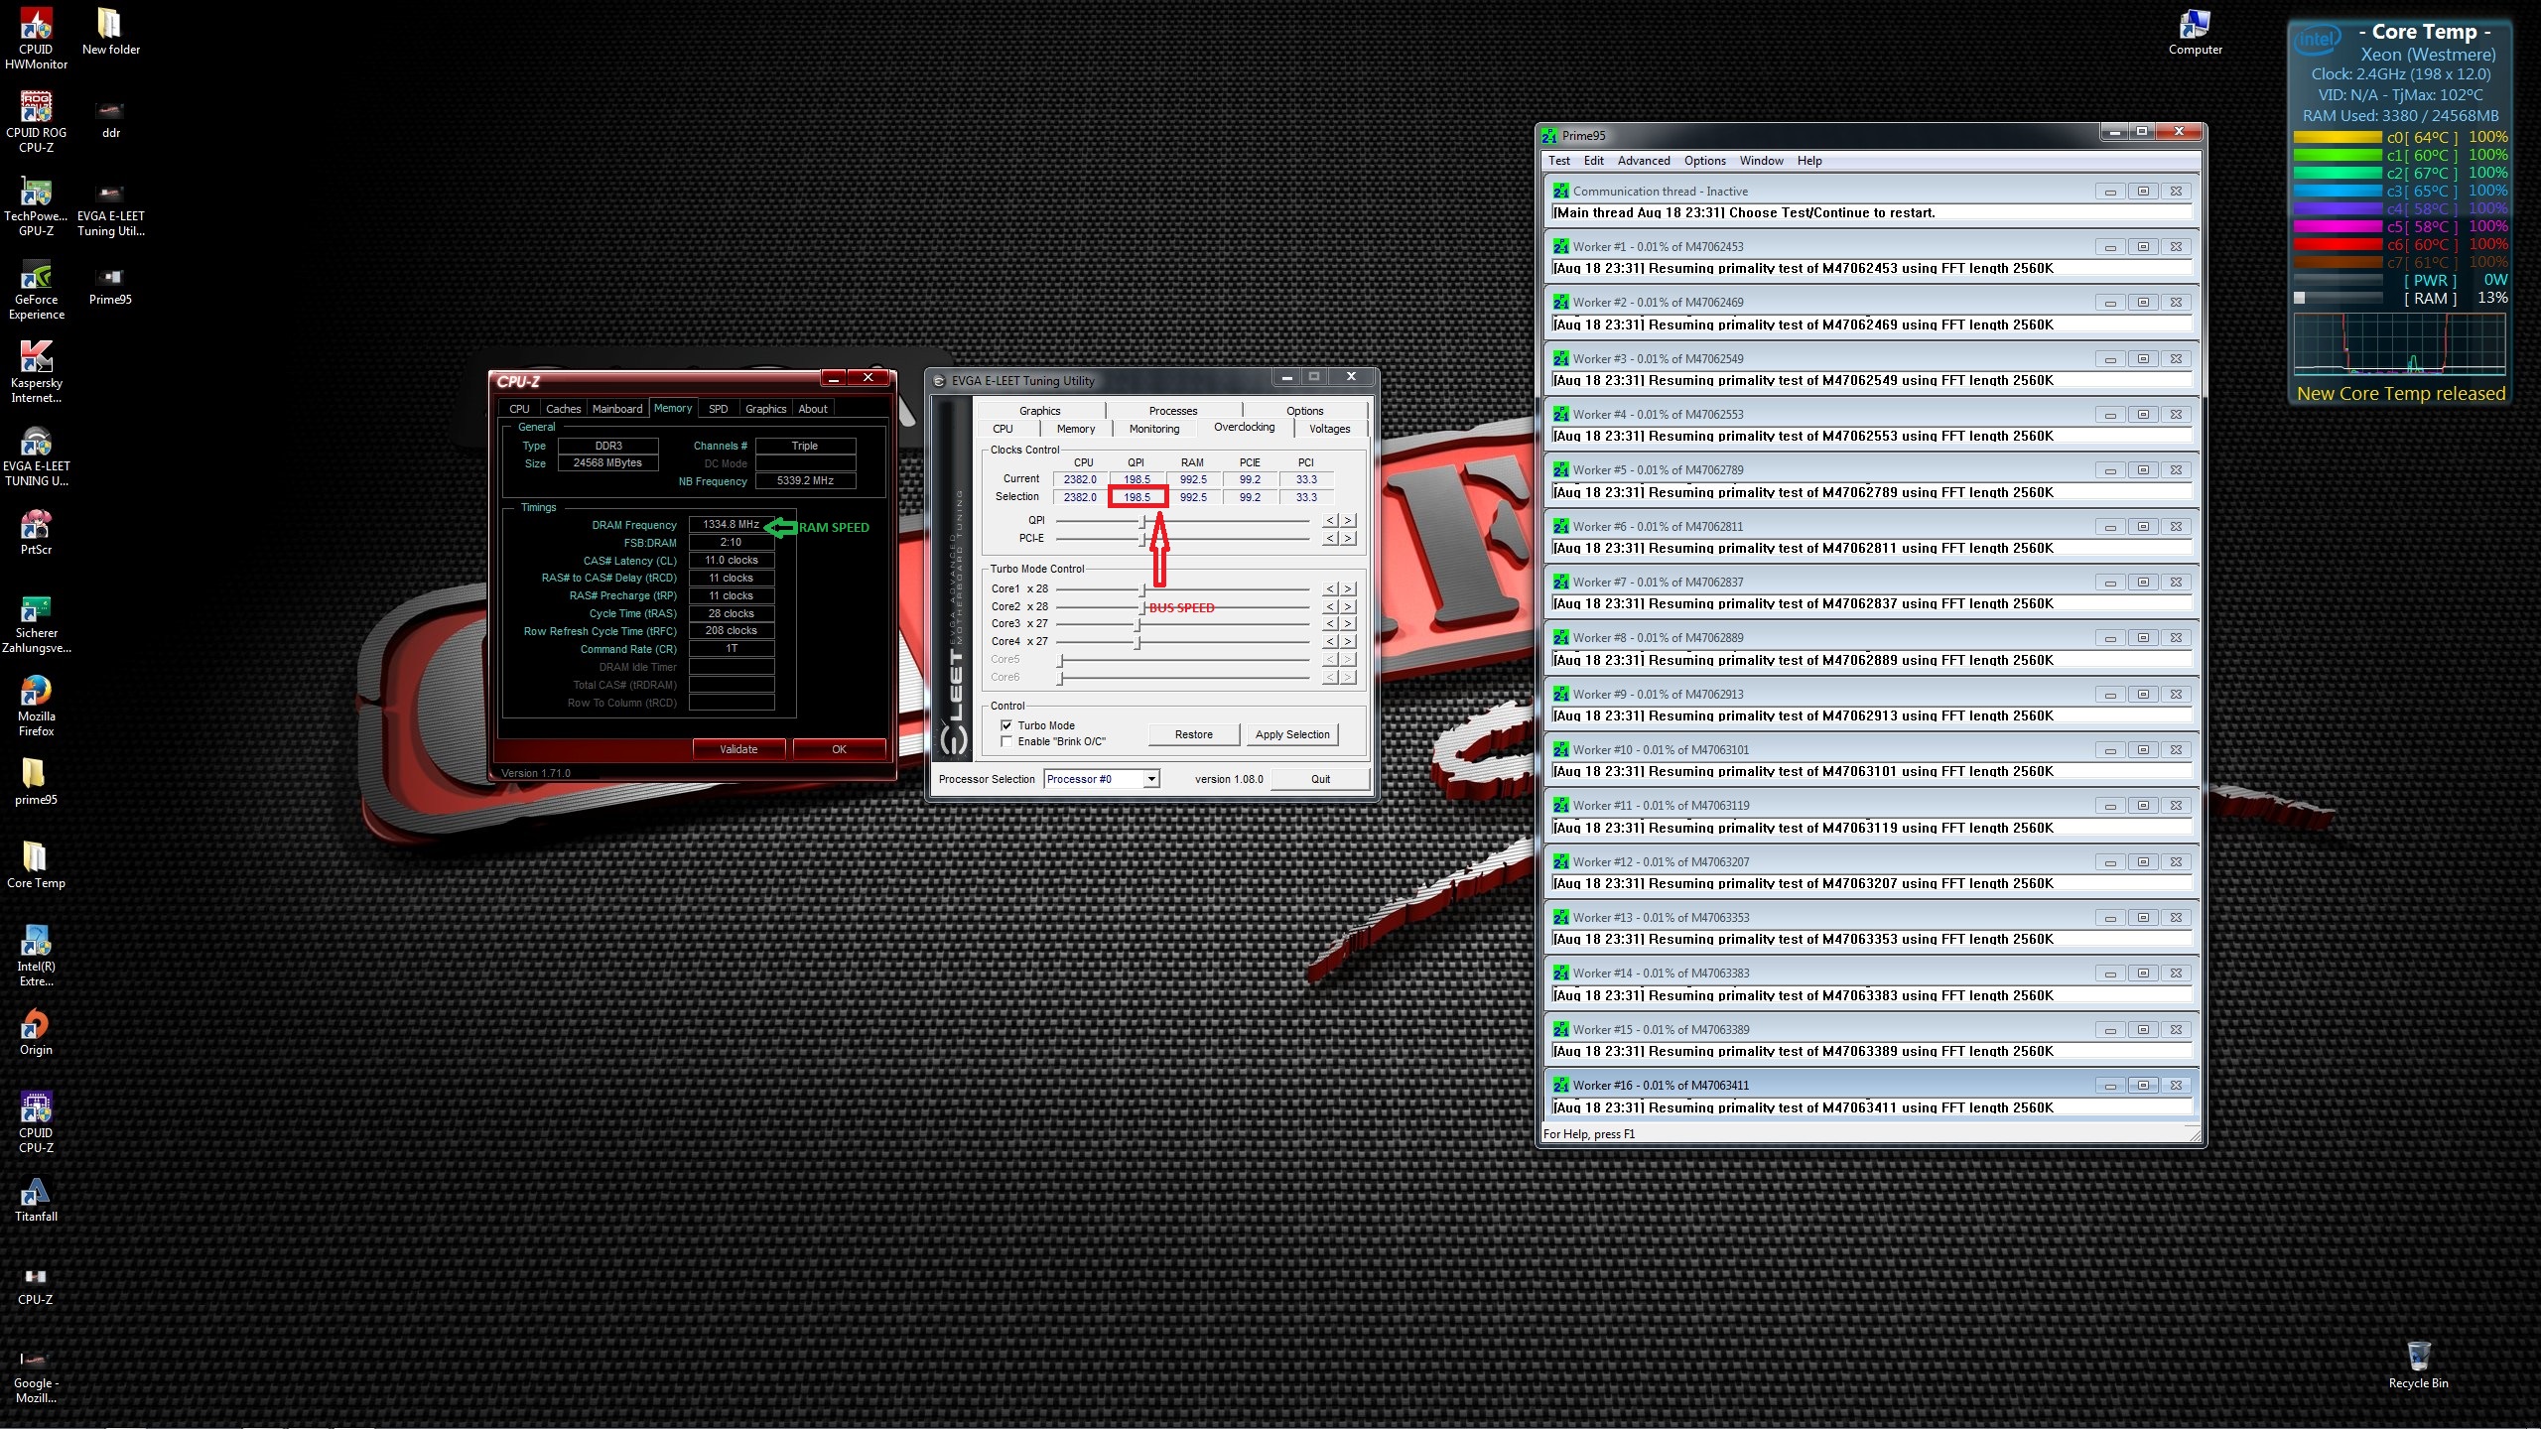2541x1429 pixels.
Task: Open CPUID CPU-Z desktop icon
Action: [36, 1122]
